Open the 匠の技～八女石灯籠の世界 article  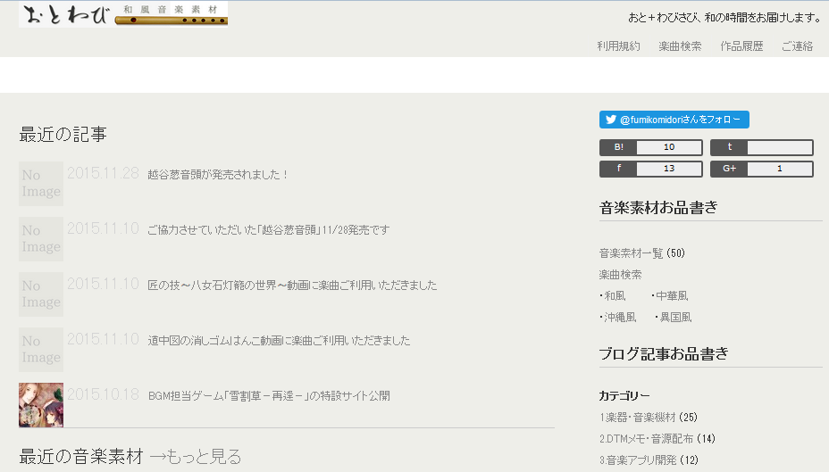pos(292,286)
